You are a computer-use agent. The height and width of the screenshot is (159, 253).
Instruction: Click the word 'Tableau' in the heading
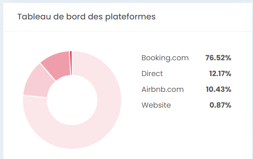tap(34, 17)
